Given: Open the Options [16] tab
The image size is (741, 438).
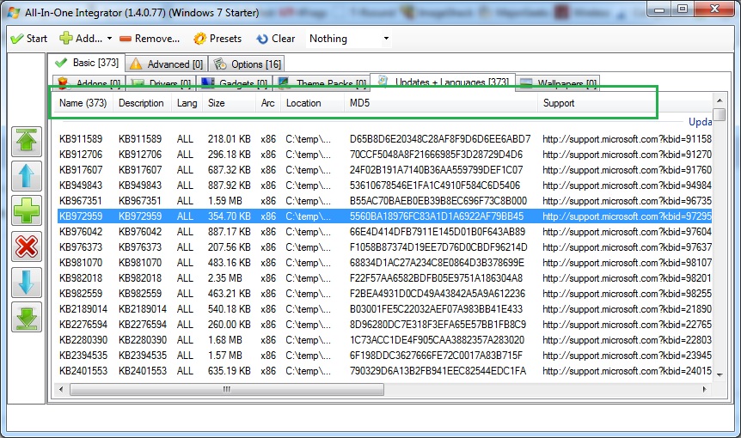Looking at the screenshot, I should (248, 64).
